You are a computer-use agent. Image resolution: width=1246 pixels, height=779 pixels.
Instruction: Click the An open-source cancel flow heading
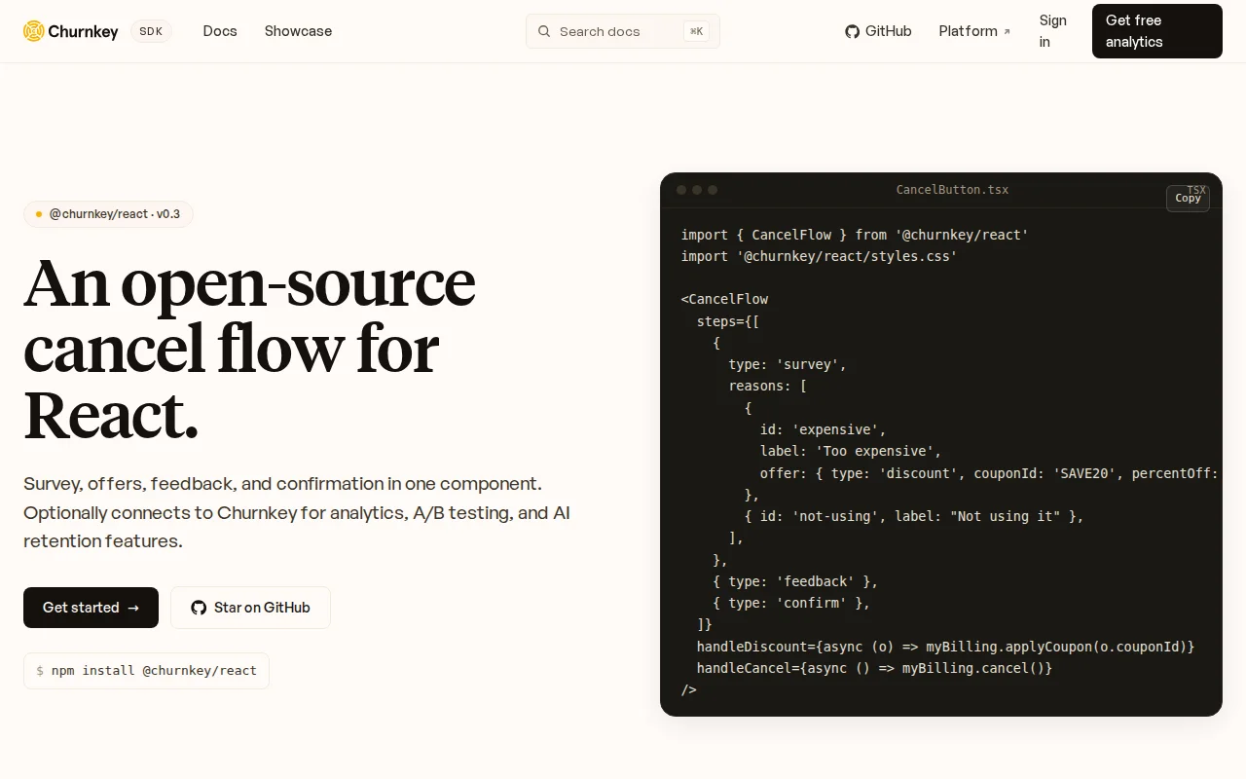click(249, 349)
